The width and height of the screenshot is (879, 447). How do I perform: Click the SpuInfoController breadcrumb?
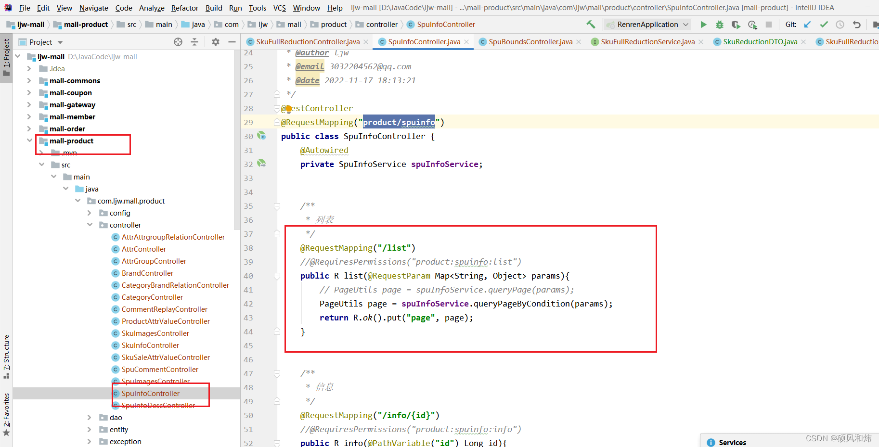441,25
